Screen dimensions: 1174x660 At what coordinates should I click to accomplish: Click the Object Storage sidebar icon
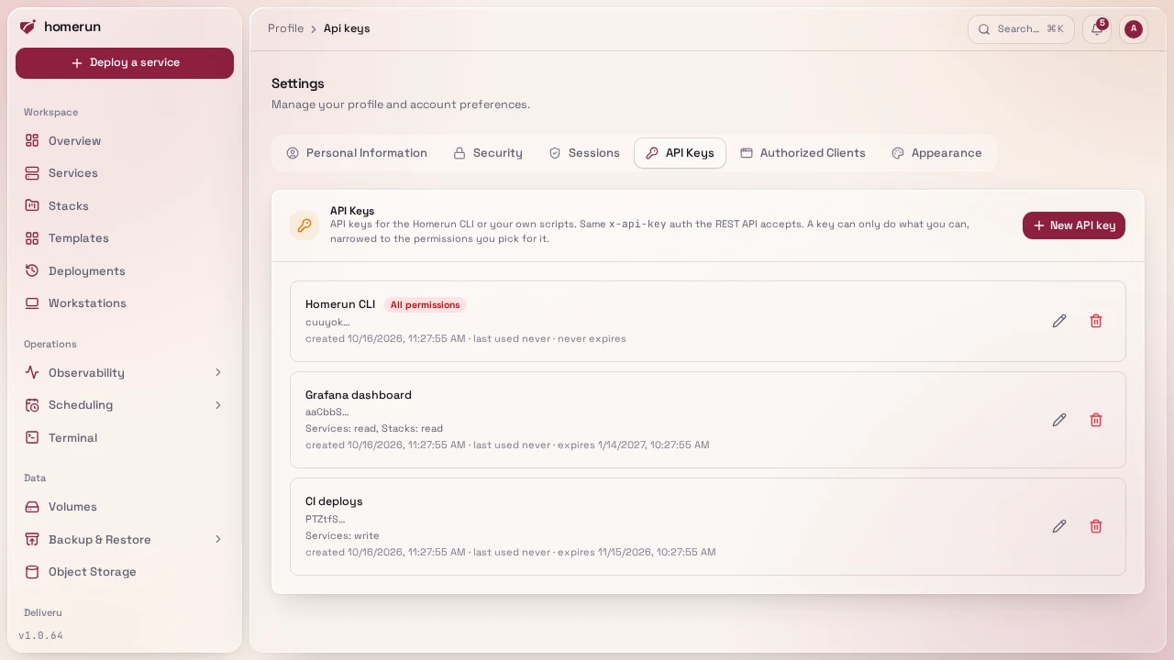pyautogui.click(x=32, y=572)
